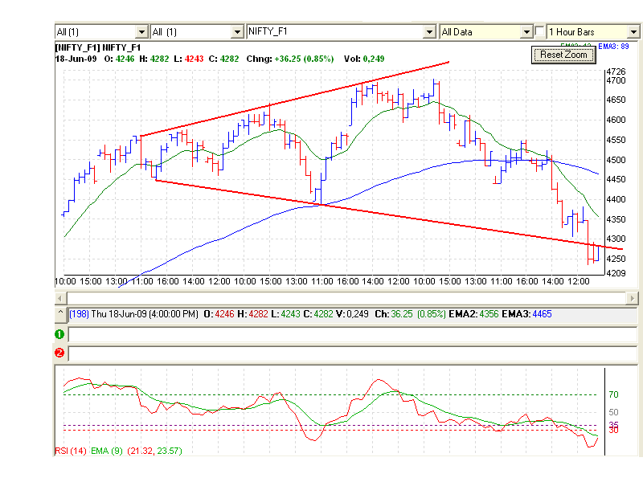Viewport: 643px width, 482px height.
Task: Click the green number 1 marker icon
Action: 59,334
